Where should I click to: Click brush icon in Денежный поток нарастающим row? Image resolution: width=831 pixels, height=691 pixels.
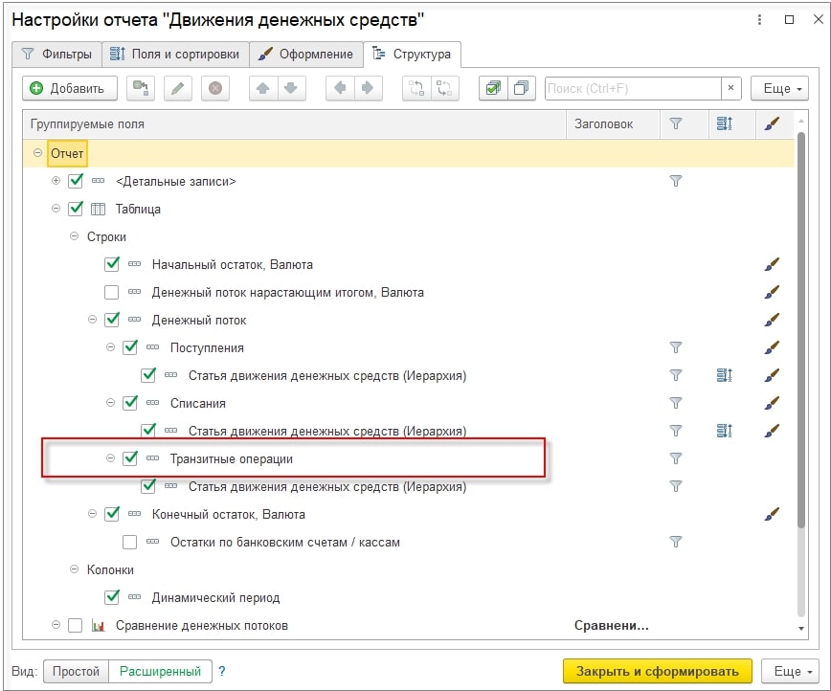point(772,292)
